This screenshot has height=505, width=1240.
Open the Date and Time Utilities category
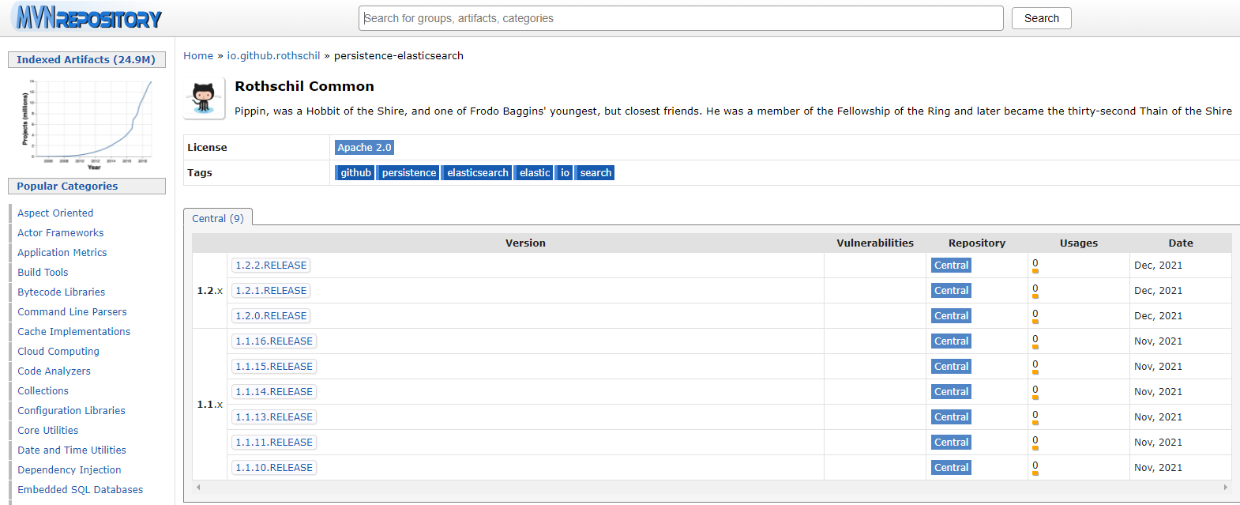pyautogui.click(x=72, y=450)
